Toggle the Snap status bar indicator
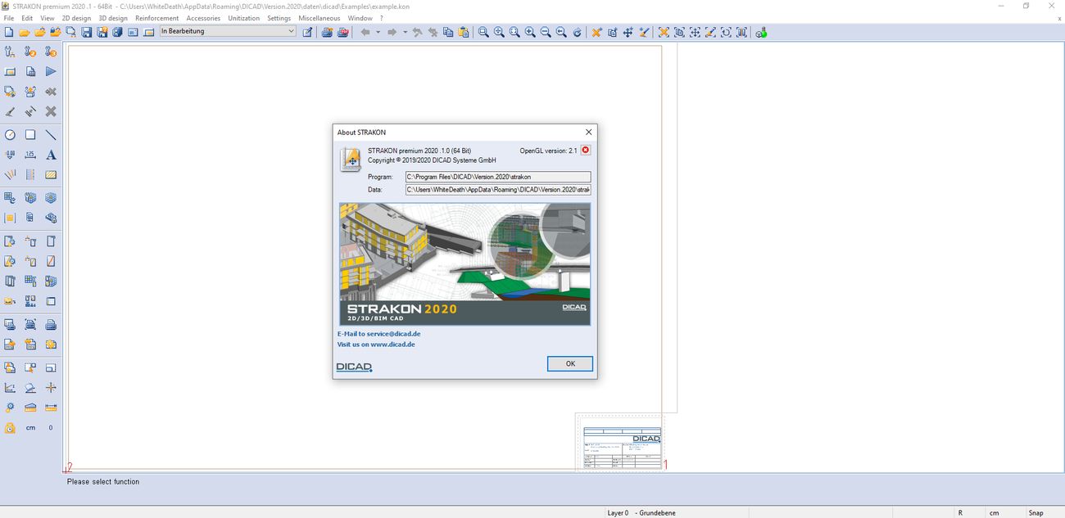 pyautogui.click(x=1036, y=513)
